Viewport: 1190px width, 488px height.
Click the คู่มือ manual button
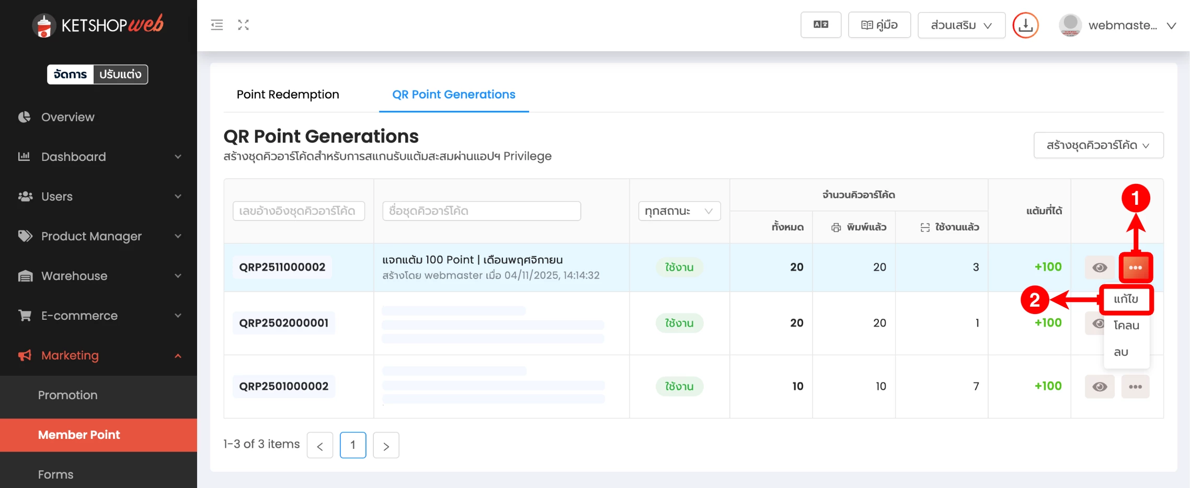point(879,25)
